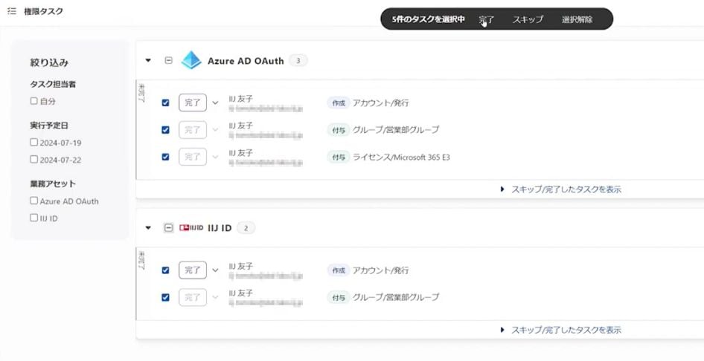
Task: Enable the 2024-07-19 scheduled date filter
Action: point(33,142)
